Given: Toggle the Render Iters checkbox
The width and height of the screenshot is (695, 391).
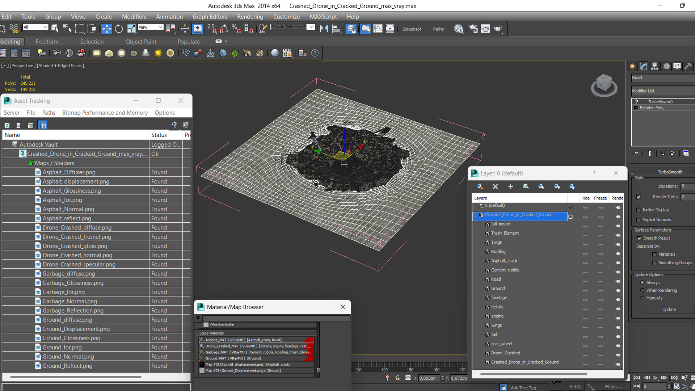Looking at the screenshot, I should point(638,197).
